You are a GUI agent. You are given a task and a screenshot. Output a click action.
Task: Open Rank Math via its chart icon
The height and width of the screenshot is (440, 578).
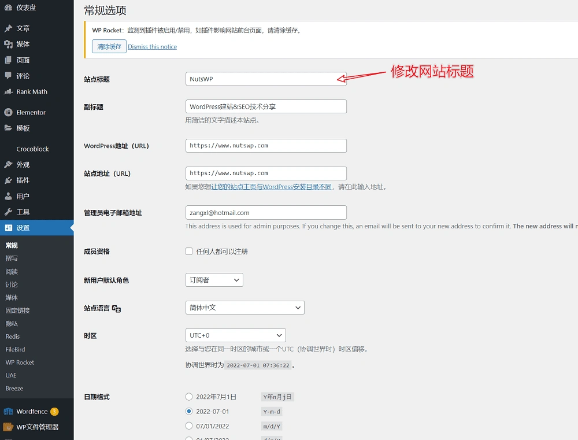(8, 92)
